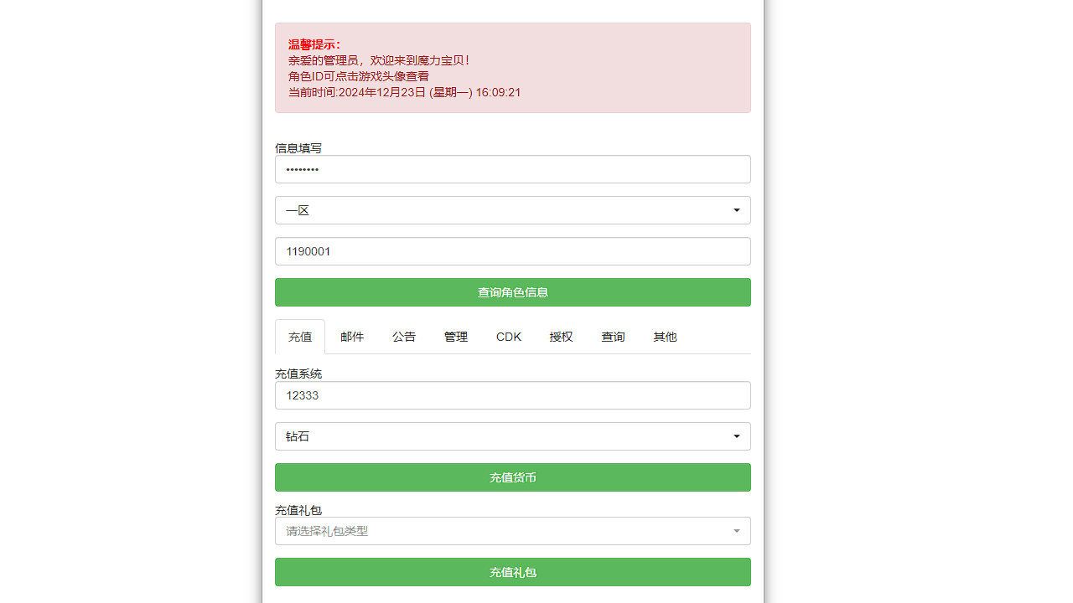Image resolution: width=1073 pixels, height=603 pixels.
Task: Open the 钻石 currency type dropdown
Action: (x=513, y=436)
